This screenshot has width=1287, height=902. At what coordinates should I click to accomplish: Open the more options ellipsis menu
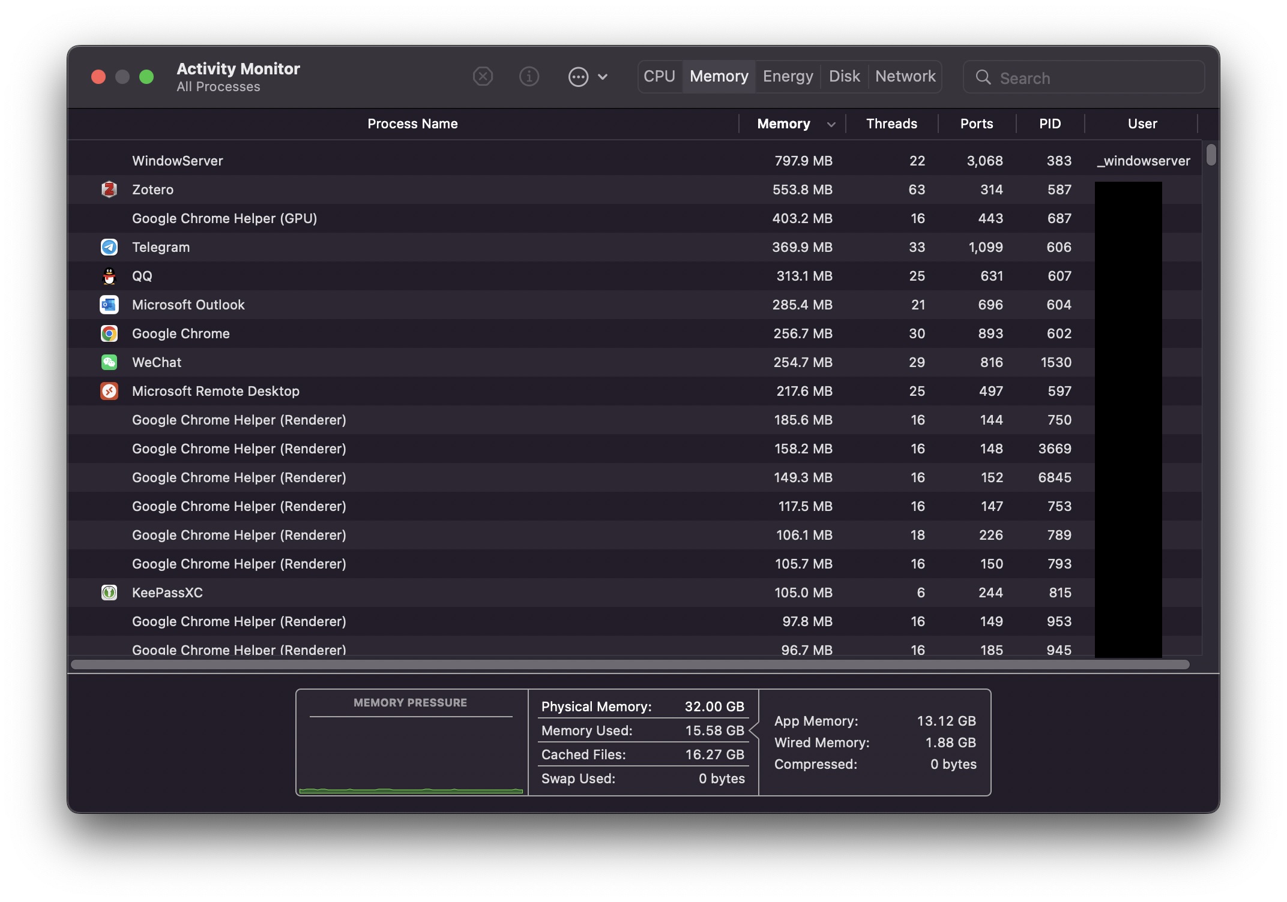click(x=577, y=77)
